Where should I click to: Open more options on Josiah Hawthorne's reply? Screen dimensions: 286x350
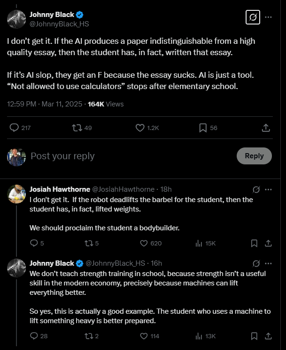pos(269,189)
